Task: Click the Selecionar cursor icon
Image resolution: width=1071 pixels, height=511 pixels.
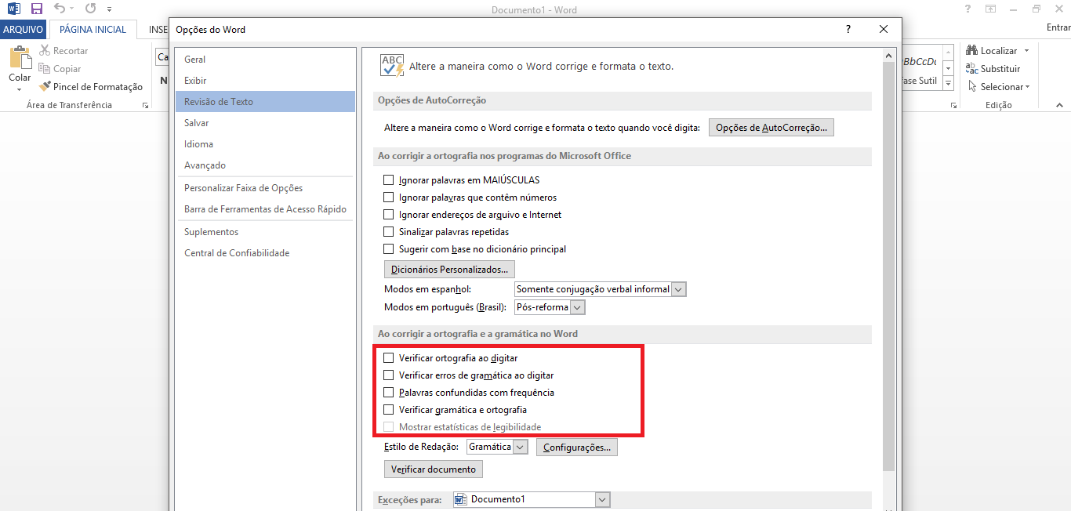Action: 972,87
